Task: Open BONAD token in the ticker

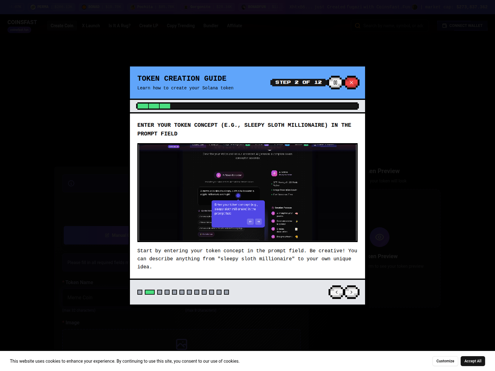Action: (101, 7)
